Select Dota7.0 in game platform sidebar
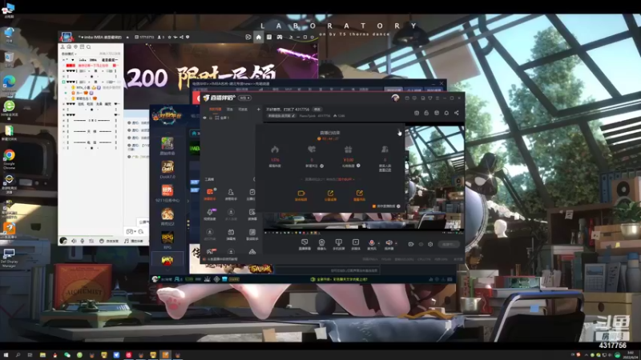The height and width of the screenshot is (360, 641). tap(167, 170)
